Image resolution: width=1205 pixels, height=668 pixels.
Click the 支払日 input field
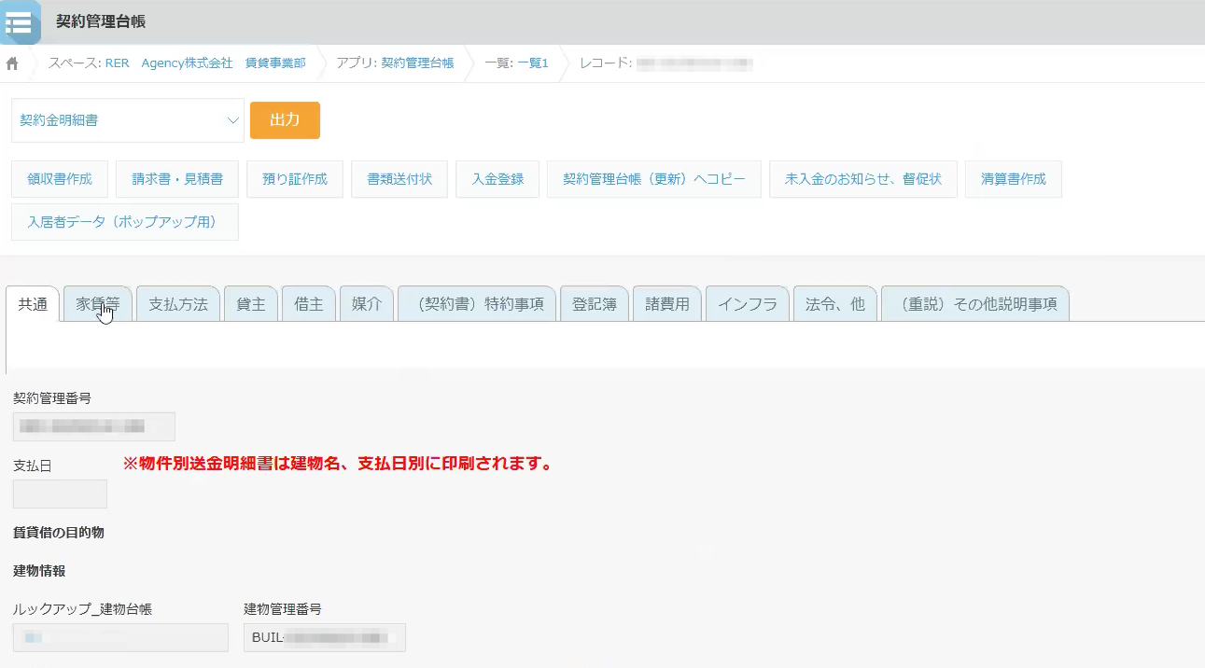pyautogui.click(x=60, y=494)
